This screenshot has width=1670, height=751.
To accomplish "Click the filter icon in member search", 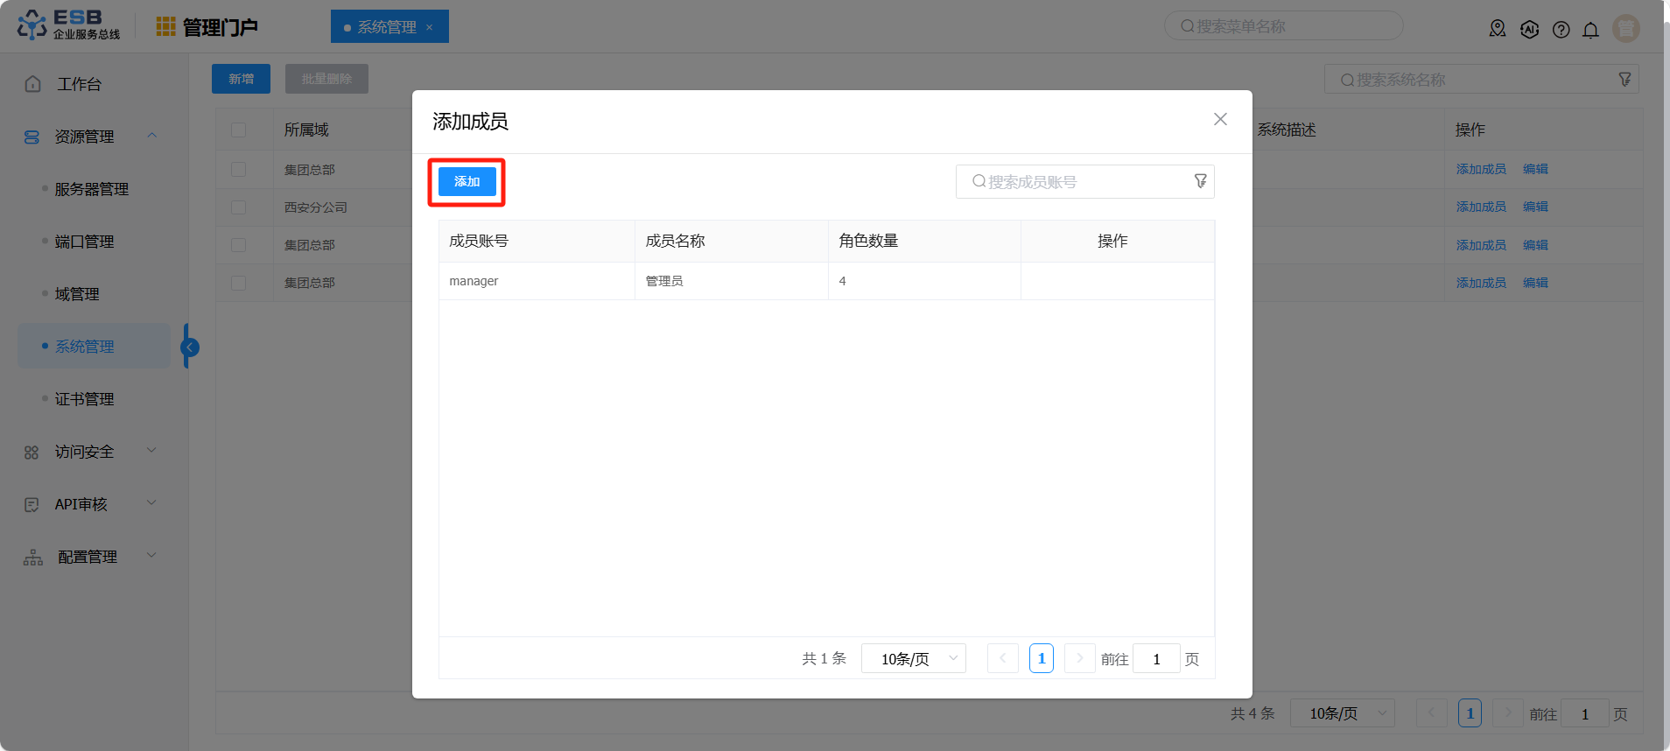I will pos(1200,181).
